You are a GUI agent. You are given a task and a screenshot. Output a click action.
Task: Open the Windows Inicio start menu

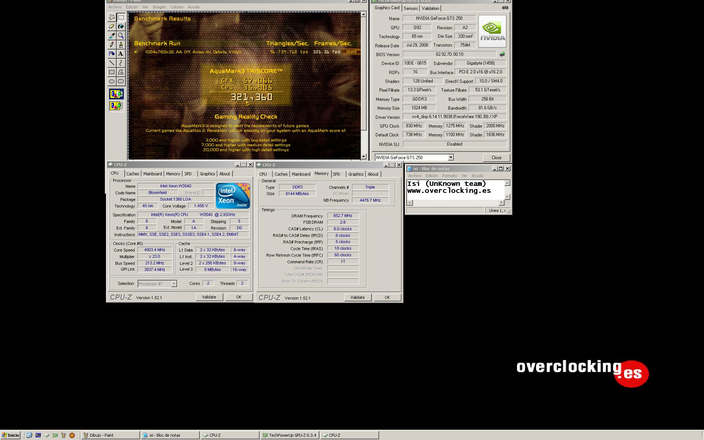pyautogui.click(x=11, y=435)
